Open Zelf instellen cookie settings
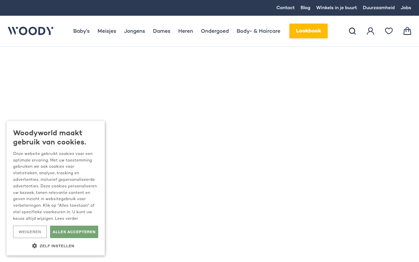Image resolution: width=419 pixels, height=262 pixels. pos(53,246)
